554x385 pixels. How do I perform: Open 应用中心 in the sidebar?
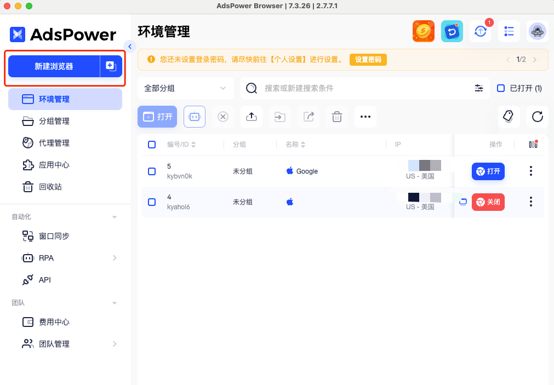65,165
